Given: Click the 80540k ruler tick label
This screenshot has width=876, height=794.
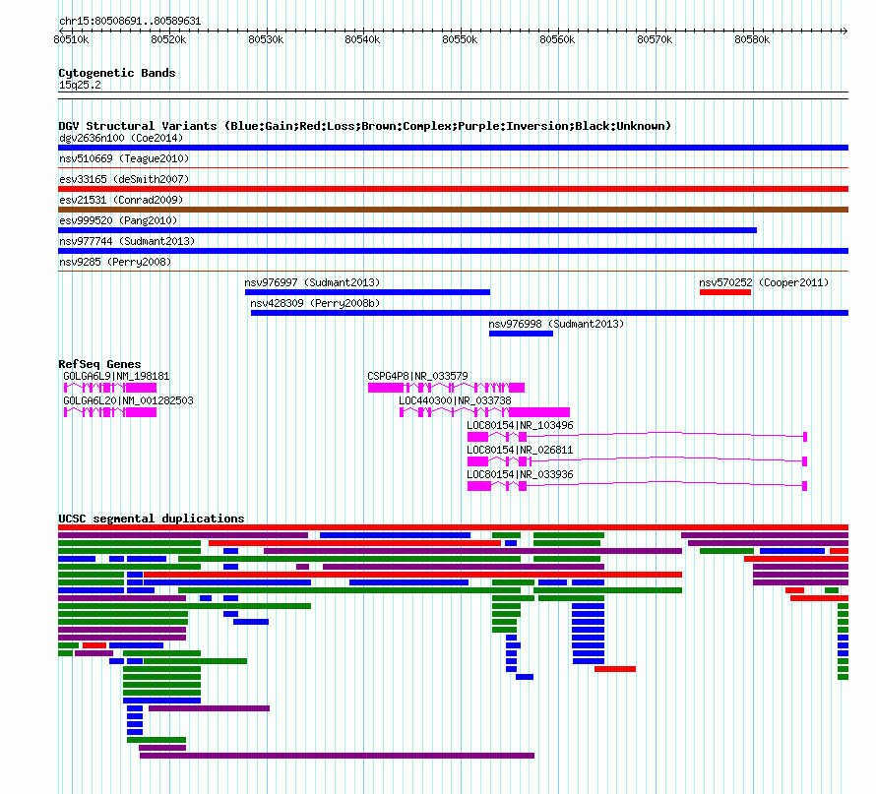Looking at the screenshot, I should coord(362,39).
